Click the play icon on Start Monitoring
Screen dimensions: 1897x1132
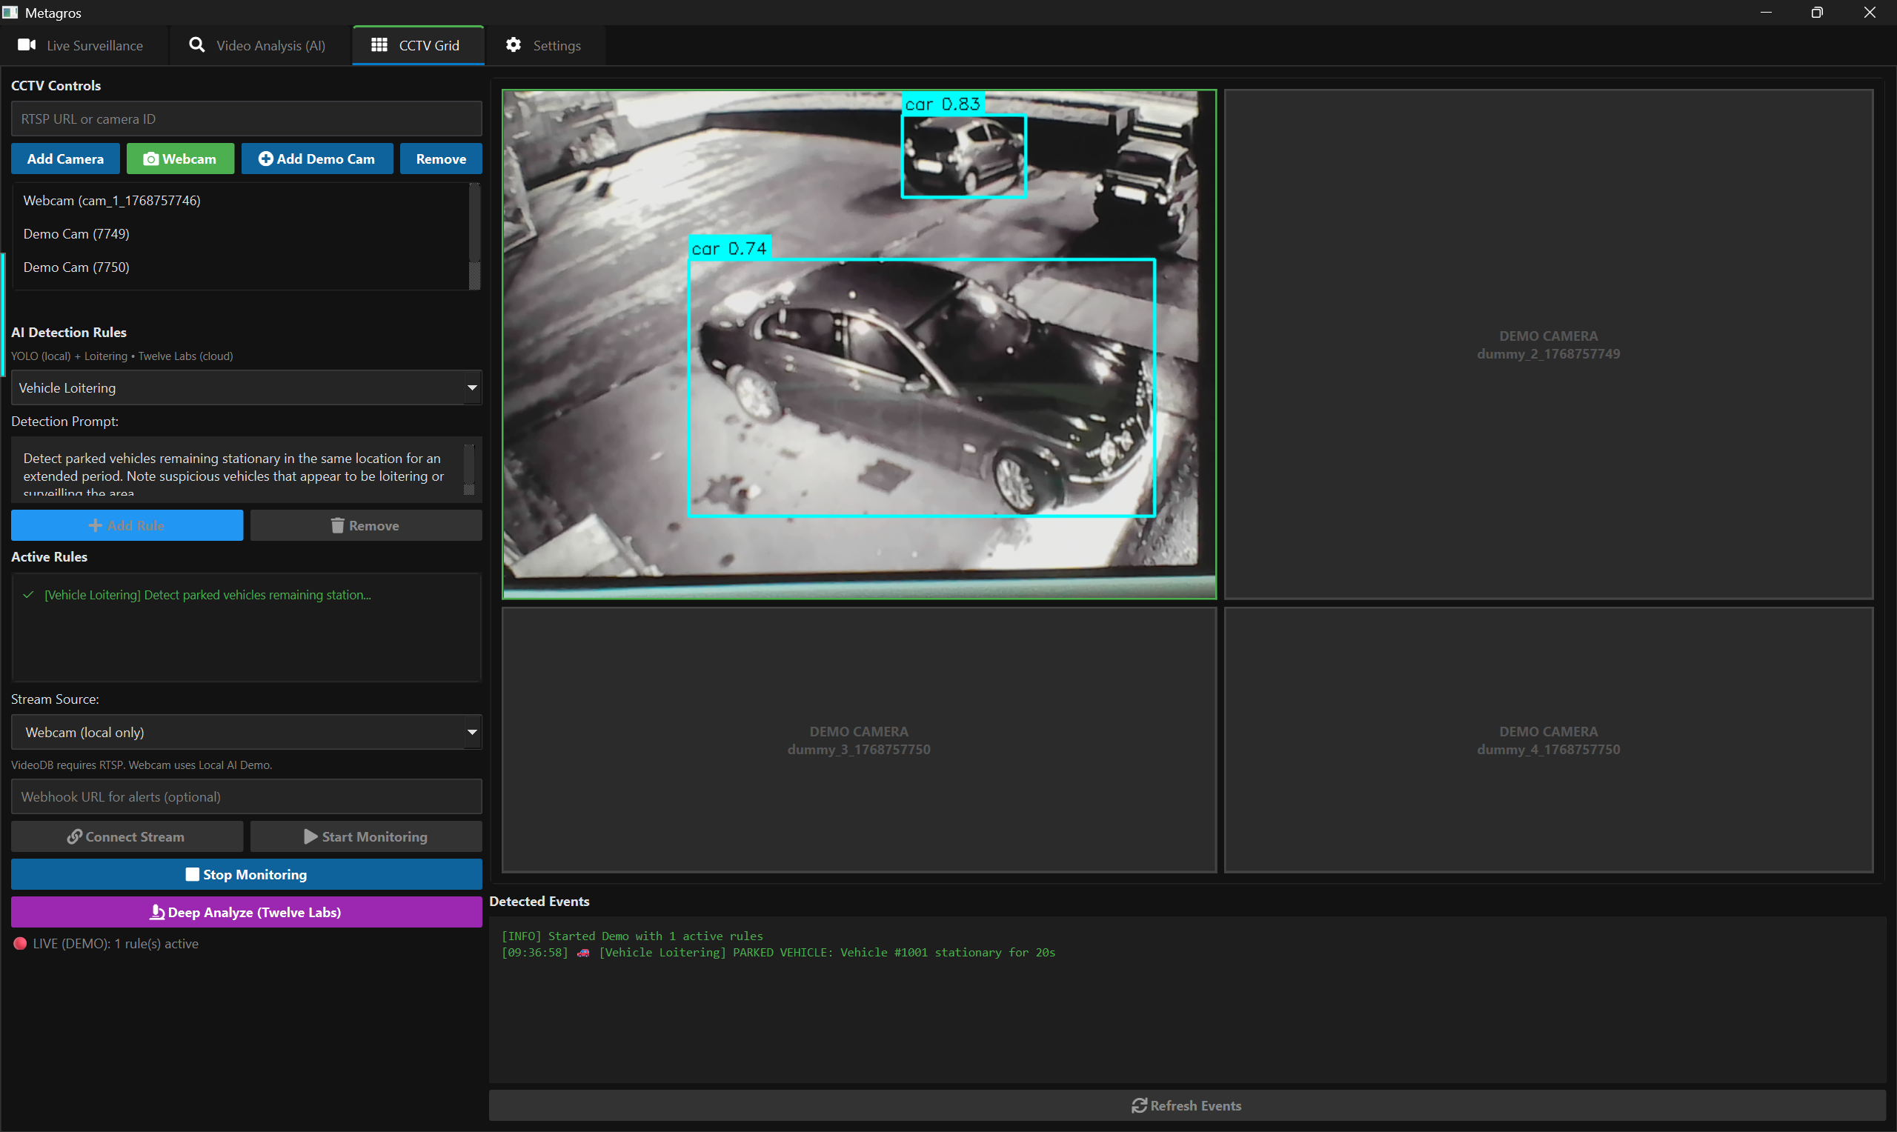[x=310, y=836]
